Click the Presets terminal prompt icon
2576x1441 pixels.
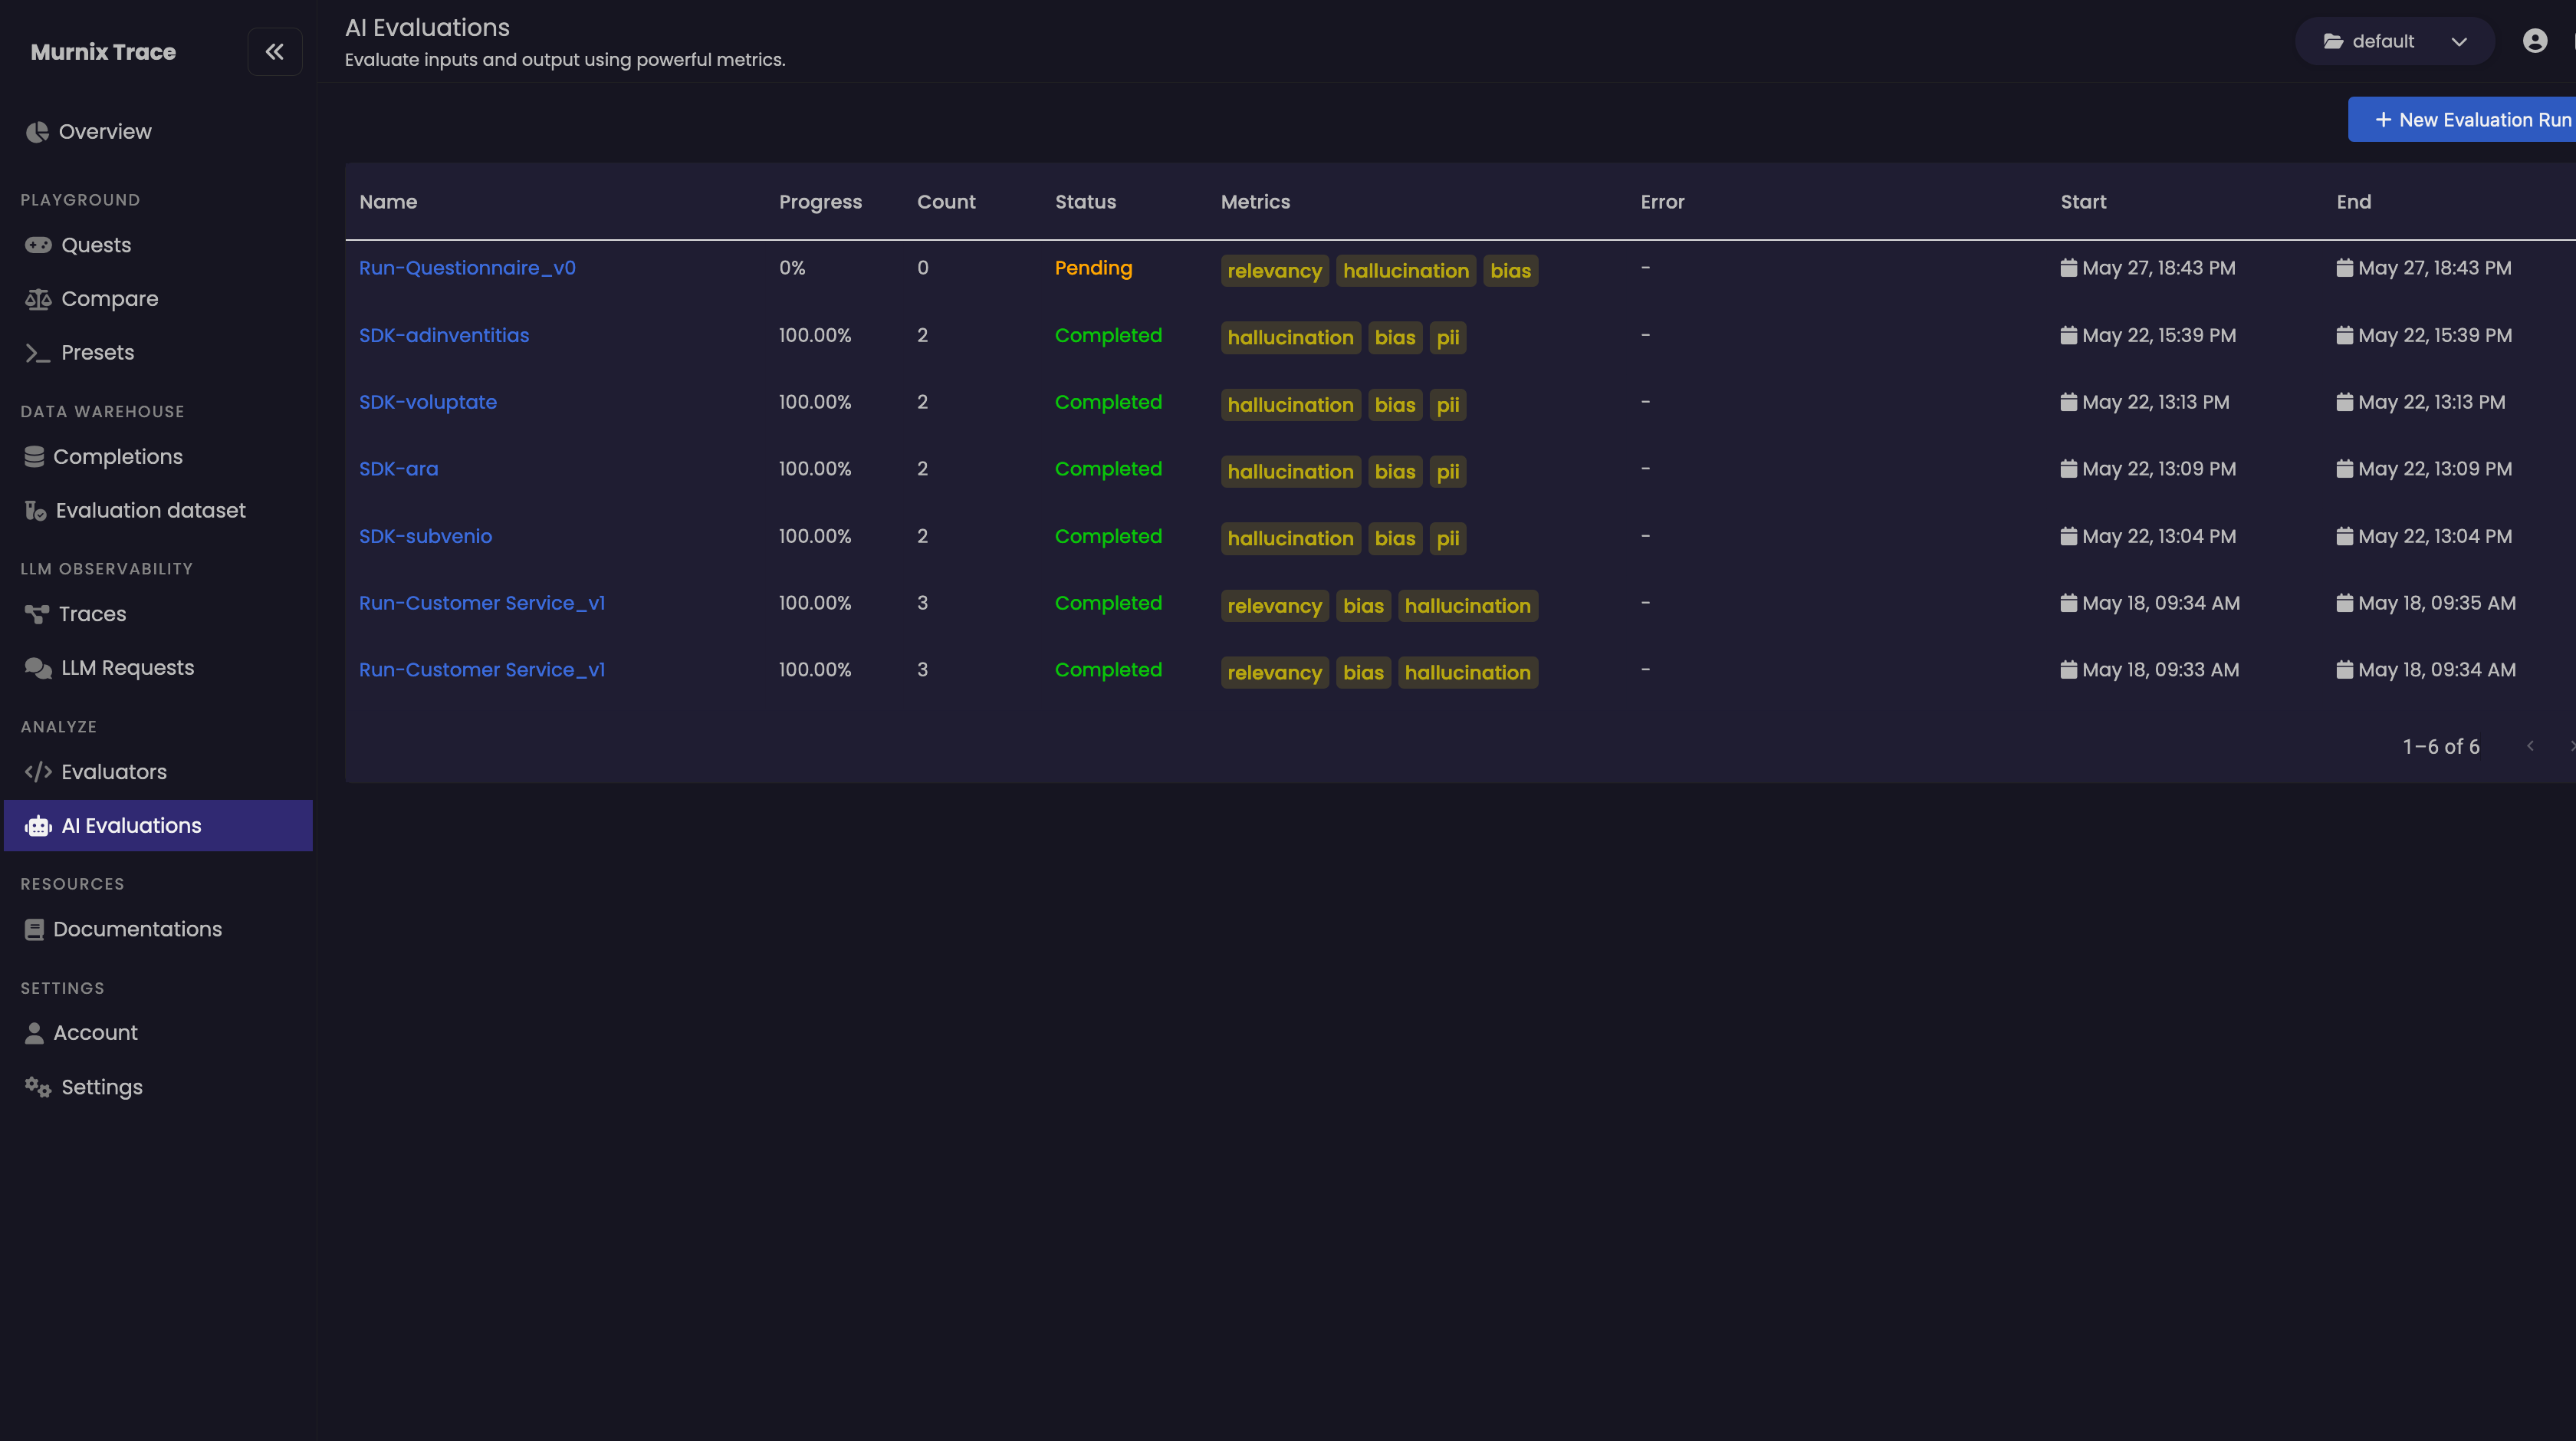[x=38, y=353]
